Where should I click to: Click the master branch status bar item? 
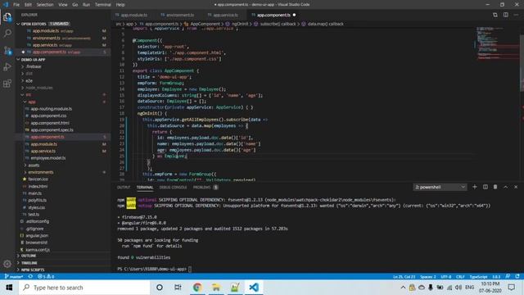pyautogui.click(x=14, y=277)
